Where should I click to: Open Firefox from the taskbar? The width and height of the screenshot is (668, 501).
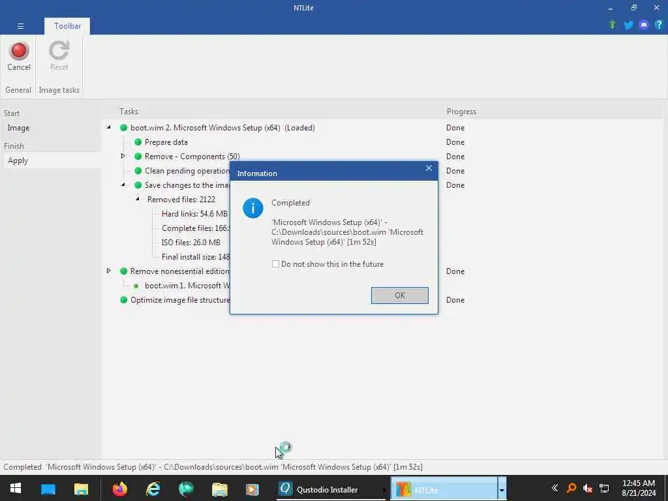[120, 489]
